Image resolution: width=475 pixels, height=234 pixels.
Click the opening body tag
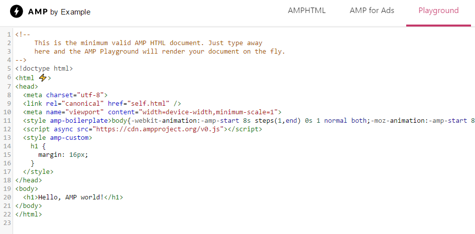pyautogui.click(x=27, y=189)
